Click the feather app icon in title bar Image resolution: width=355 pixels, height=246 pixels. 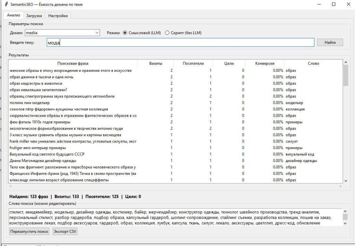point(6,4)
